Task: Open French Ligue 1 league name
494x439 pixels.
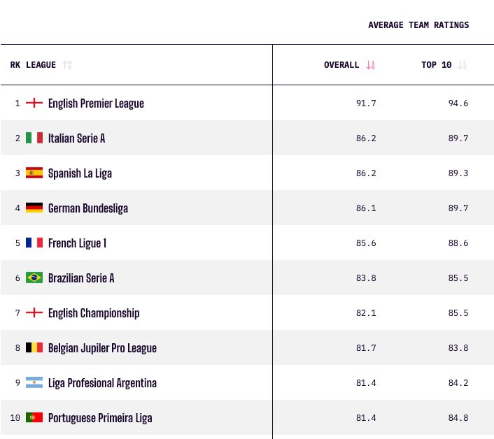Action: 77,243
